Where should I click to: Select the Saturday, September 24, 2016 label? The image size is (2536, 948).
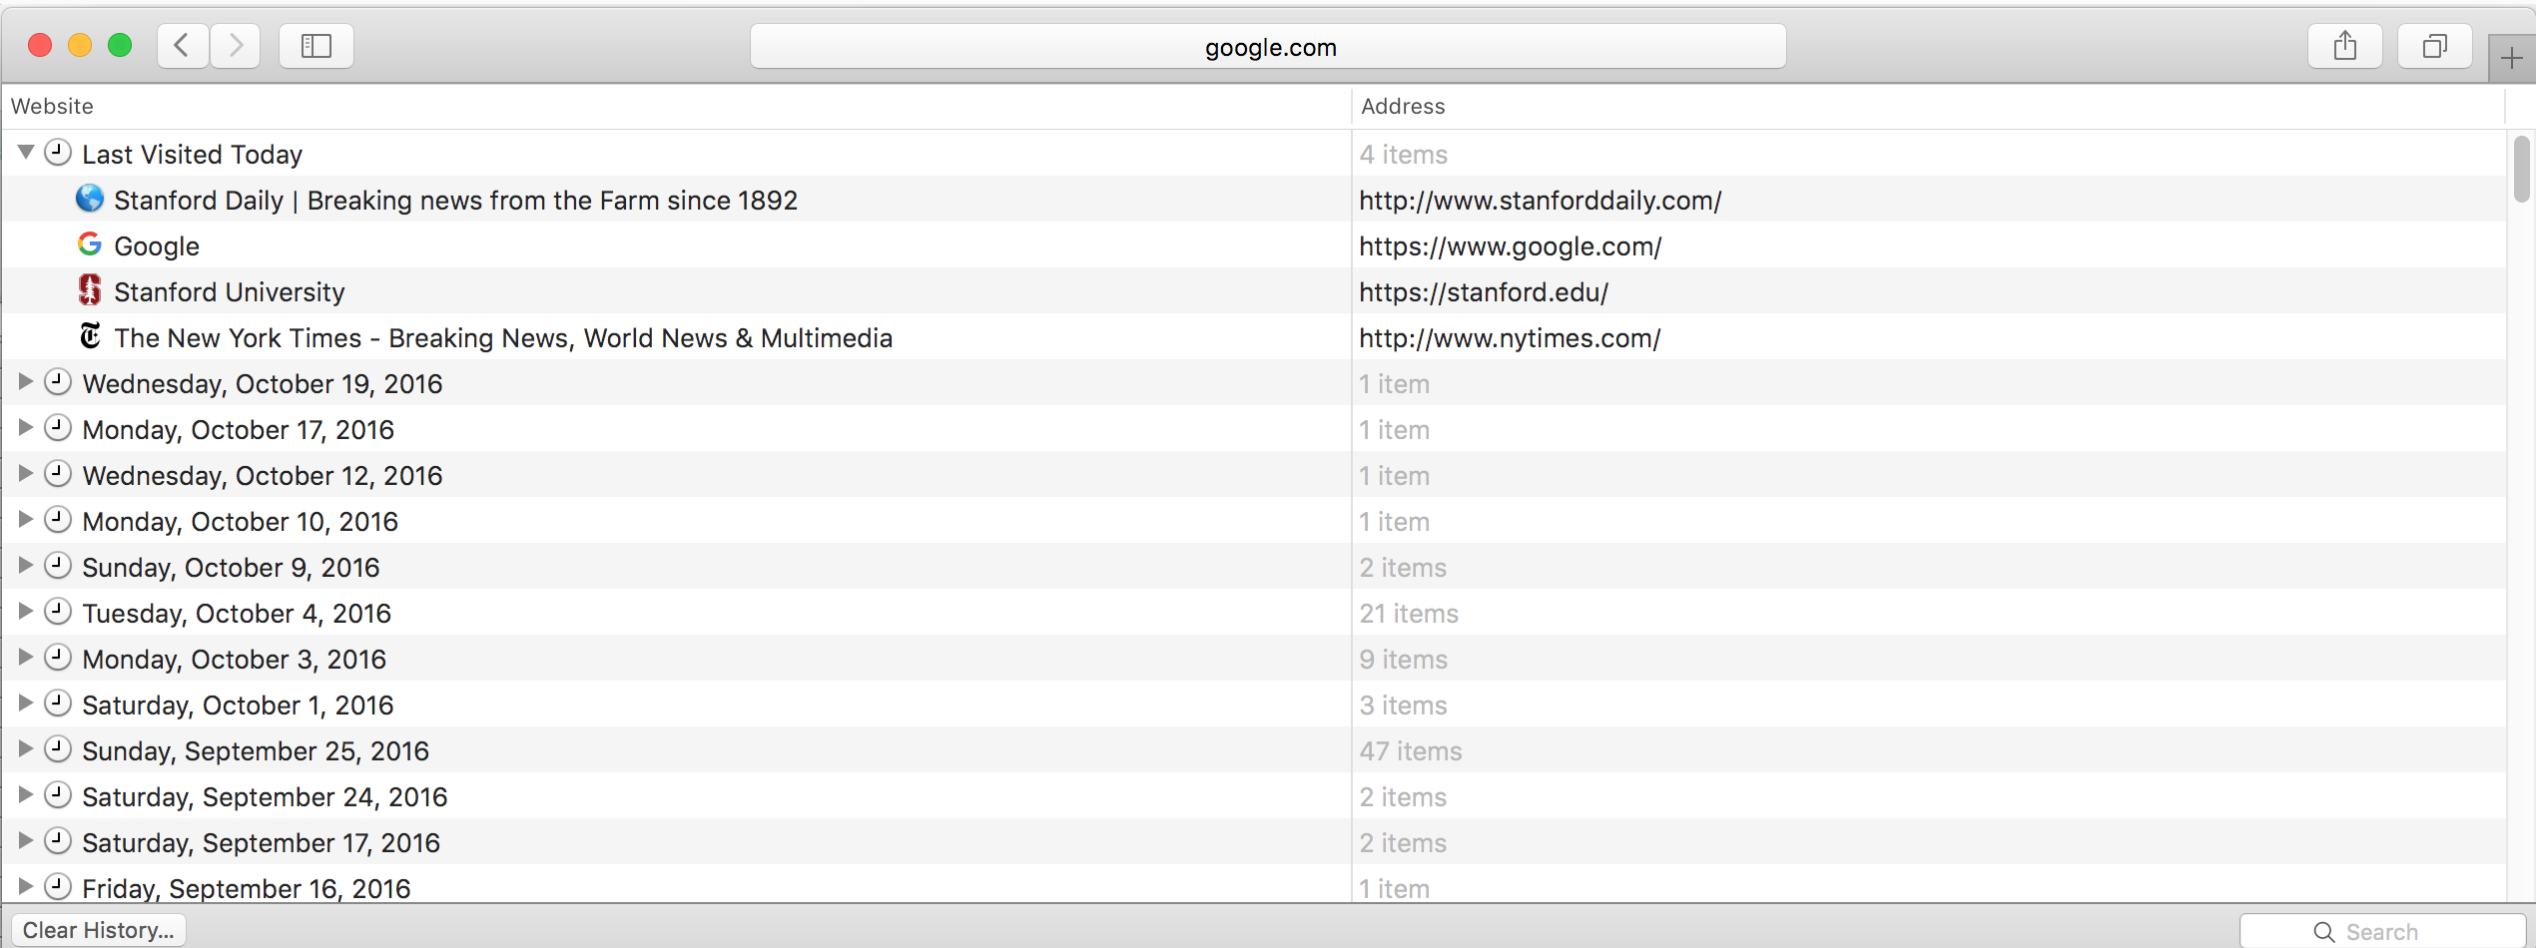point(265,797)
